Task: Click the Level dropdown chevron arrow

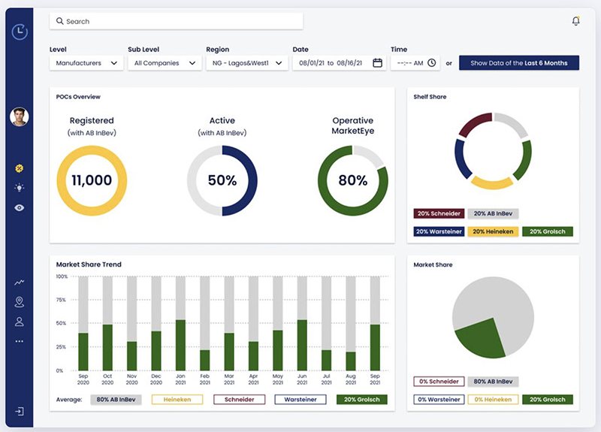Action: pos(114,63)
